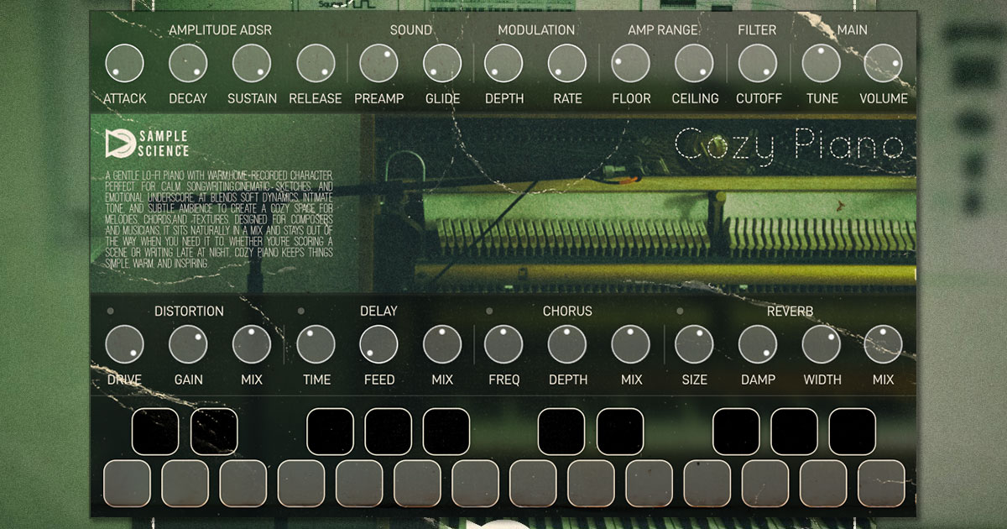Click the Modulation Rate knob

coord(567,64)
